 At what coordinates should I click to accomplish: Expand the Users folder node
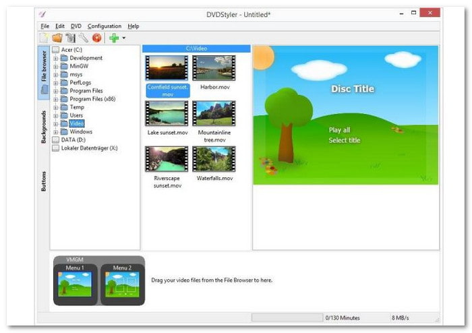coord(56,115)
